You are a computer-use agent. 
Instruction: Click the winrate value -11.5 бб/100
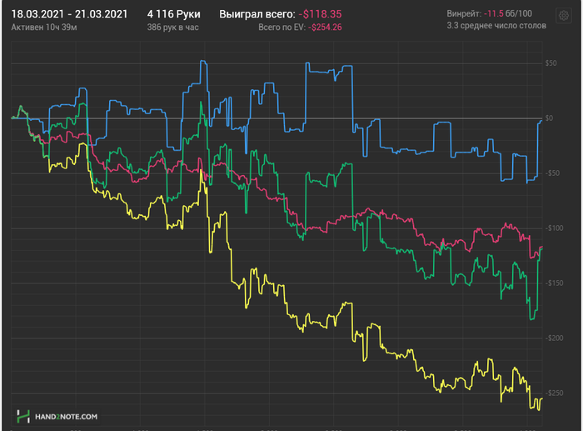[508, 14]
